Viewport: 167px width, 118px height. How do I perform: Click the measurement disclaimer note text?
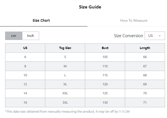[67, 112]
